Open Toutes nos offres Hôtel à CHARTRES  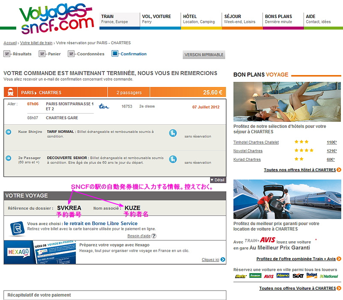[x=300, y=170]
